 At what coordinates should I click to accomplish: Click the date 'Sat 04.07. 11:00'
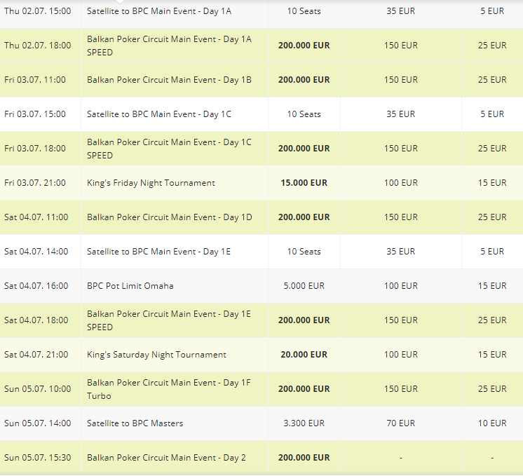pyautogui.click(x=36, y=217)
